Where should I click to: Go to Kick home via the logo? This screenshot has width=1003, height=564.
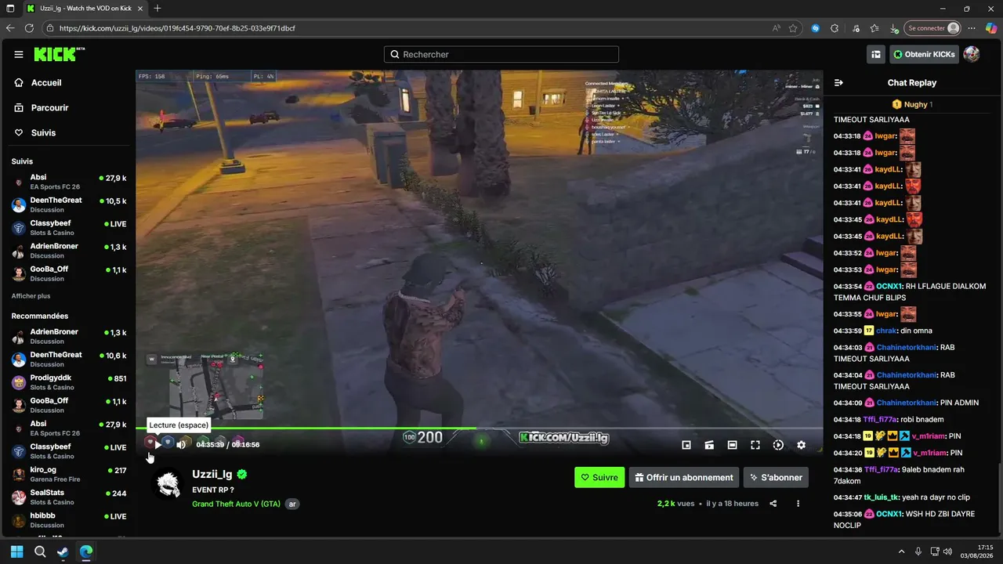(x=60, y=54)
